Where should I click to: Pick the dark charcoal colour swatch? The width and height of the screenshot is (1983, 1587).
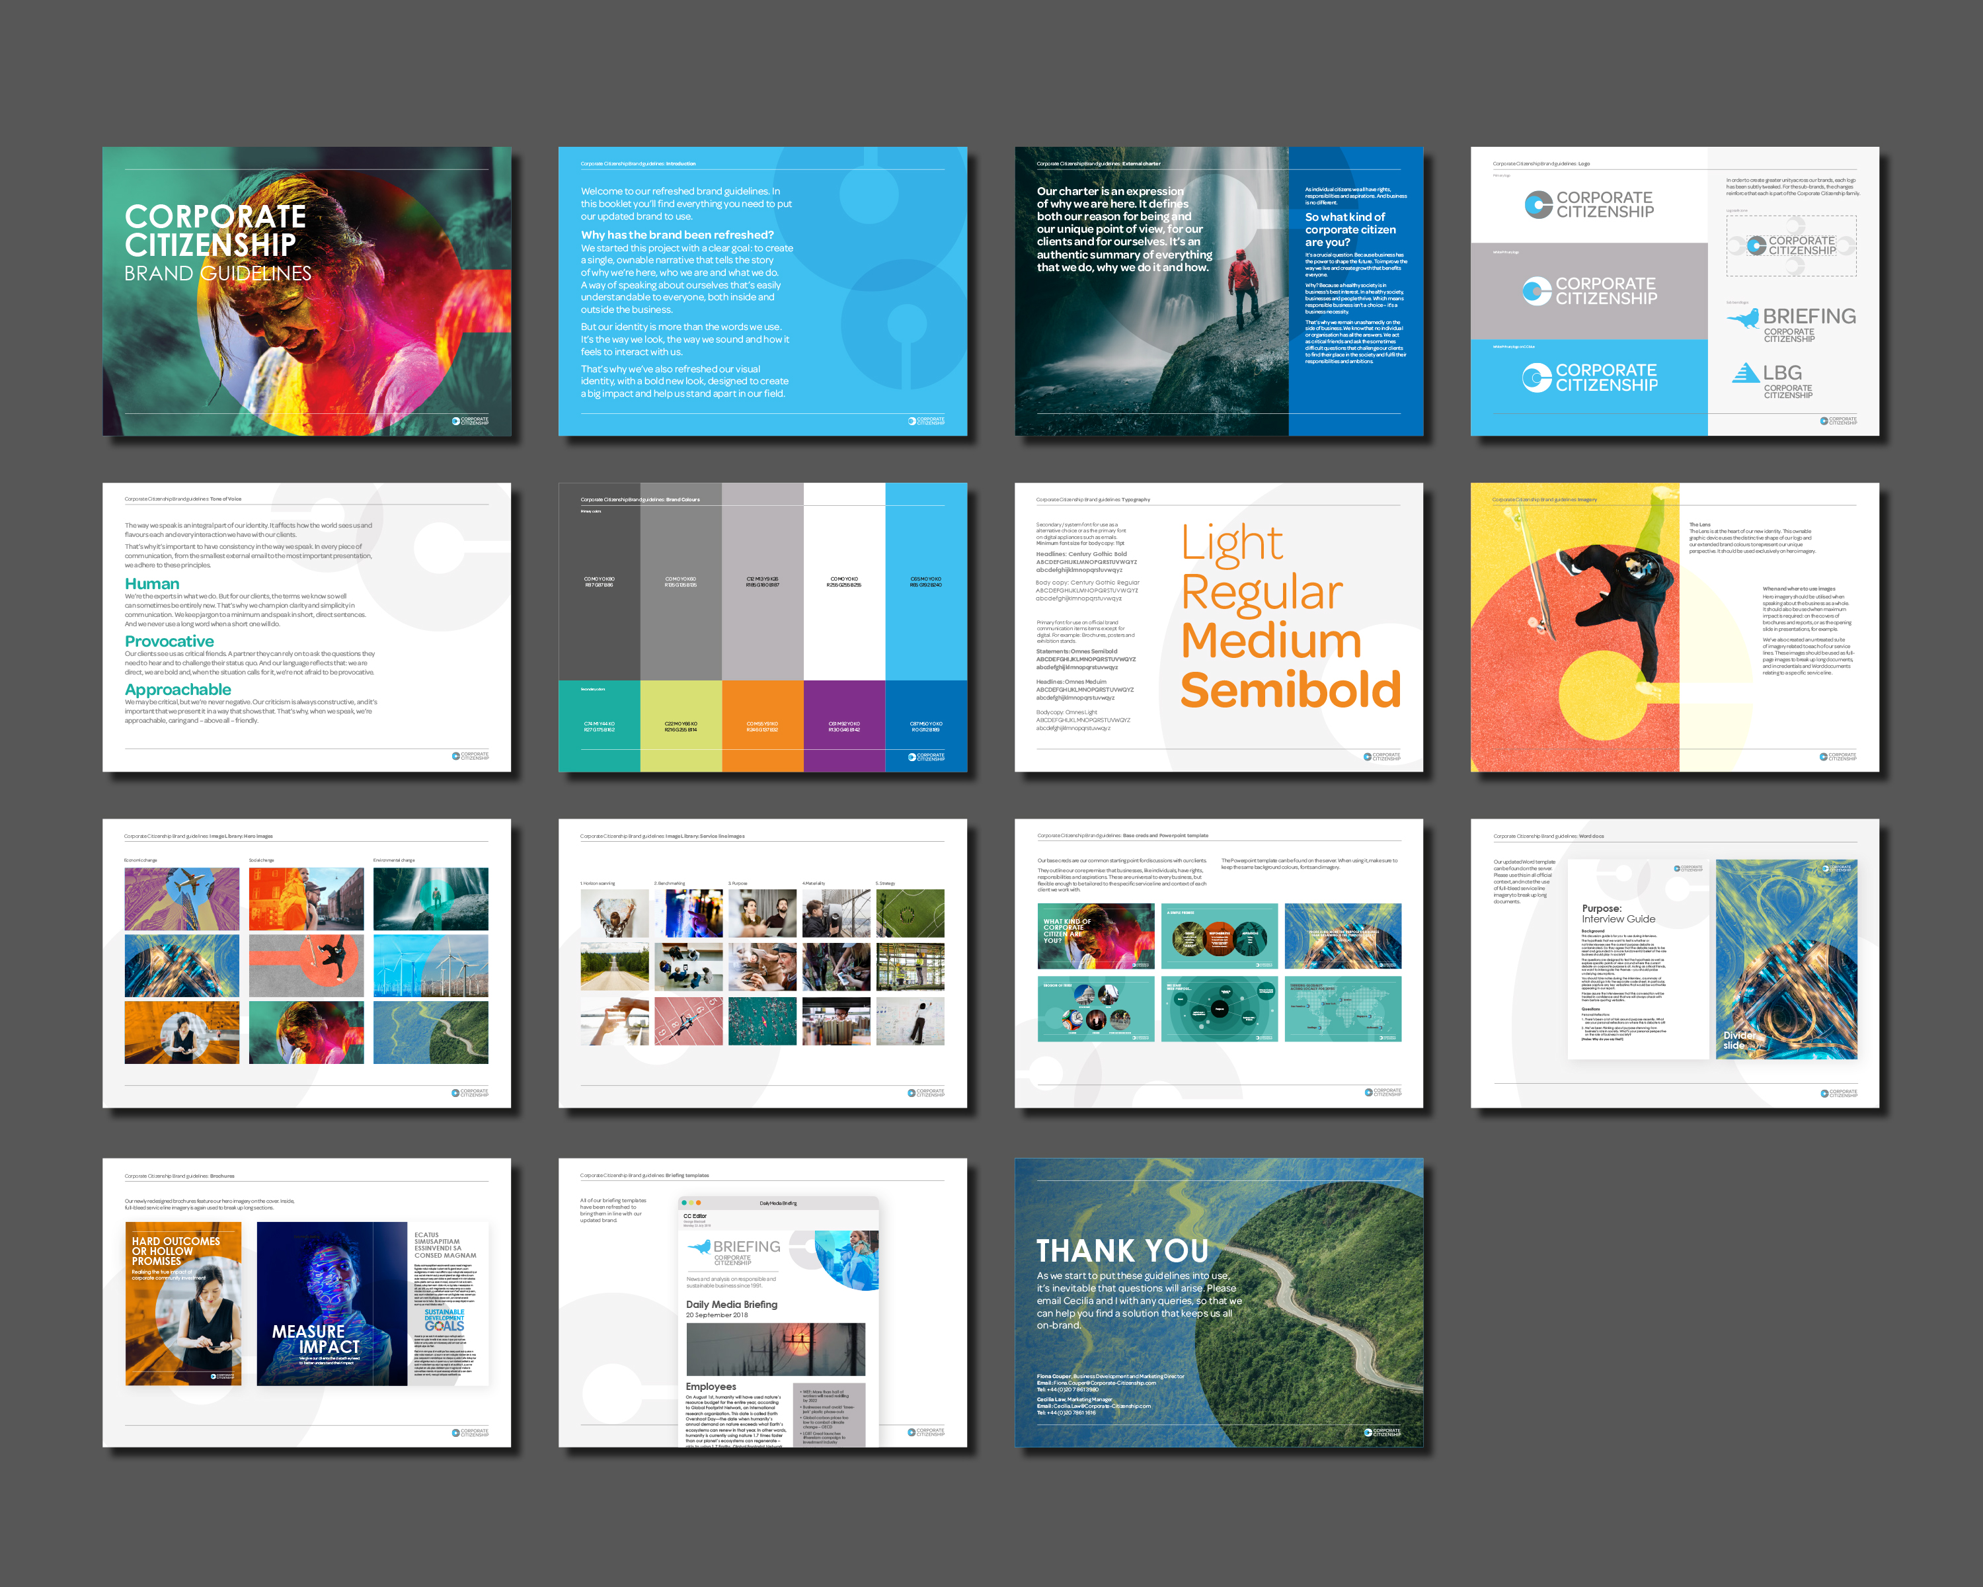[x=599, y=581]
